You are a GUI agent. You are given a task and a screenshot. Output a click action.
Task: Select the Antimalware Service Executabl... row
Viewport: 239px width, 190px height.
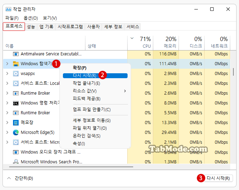tap(116, 54)
